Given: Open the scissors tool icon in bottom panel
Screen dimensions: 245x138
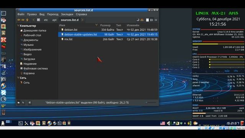Looking at the screenshot, I should click(26, 123).
